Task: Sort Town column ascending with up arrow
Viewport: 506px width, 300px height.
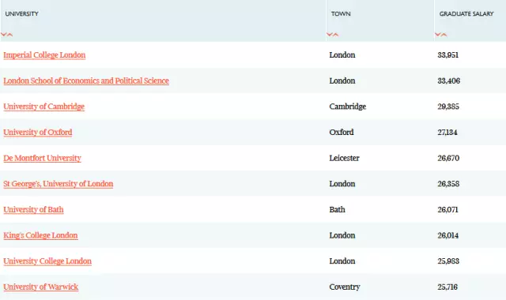Action: pyautogui.click(x=335, y=34)
